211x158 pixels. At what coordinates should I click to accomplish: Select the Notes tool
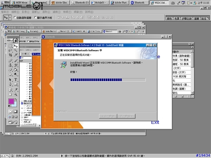[10, 90]
